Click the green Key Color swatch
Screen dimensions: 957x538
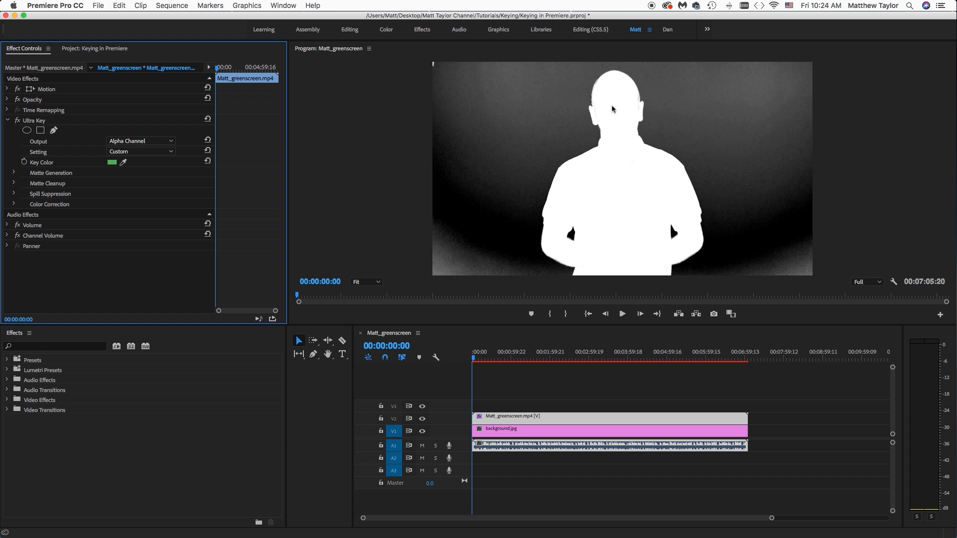[x=111, y=162]
